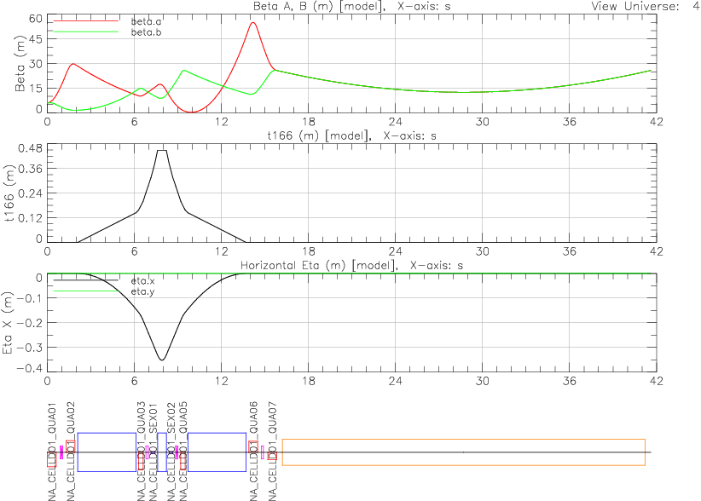The image size is (701, 501).
Task: Click the NA_CELLD01_SEX02 element label
Action: click(171, 452)
